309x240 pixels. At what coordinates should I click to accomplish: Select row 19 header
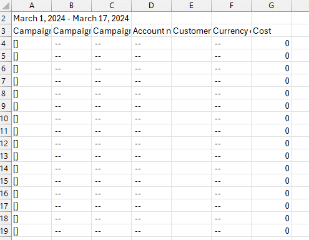pyautogui.click(x=6, y=231)
